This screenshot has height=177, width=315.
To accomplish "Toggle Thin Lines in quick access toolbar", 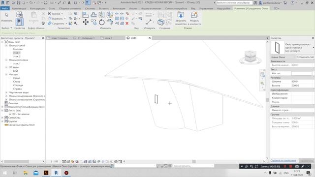I will tap(88, 3).
